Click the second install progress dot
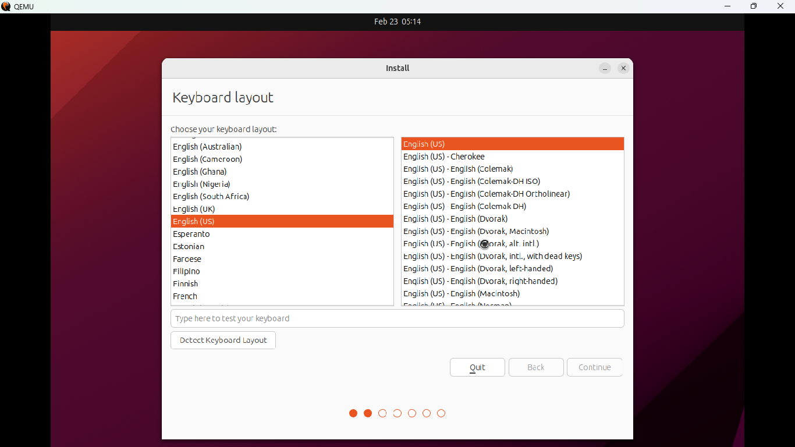Image resolution: width=795 pixels, height=447 pixels. (x=368, y=413)
